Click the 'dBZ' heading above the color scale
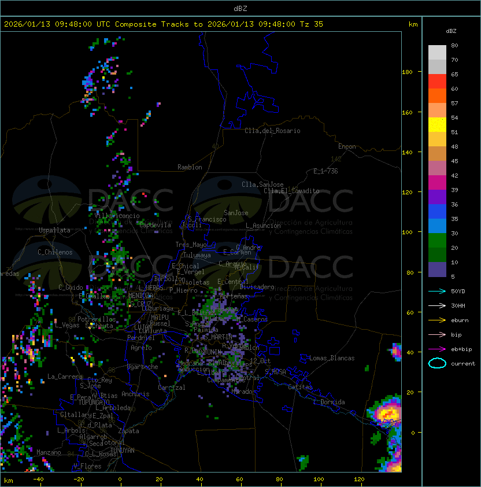481x487 pixels. coord(451,31)
